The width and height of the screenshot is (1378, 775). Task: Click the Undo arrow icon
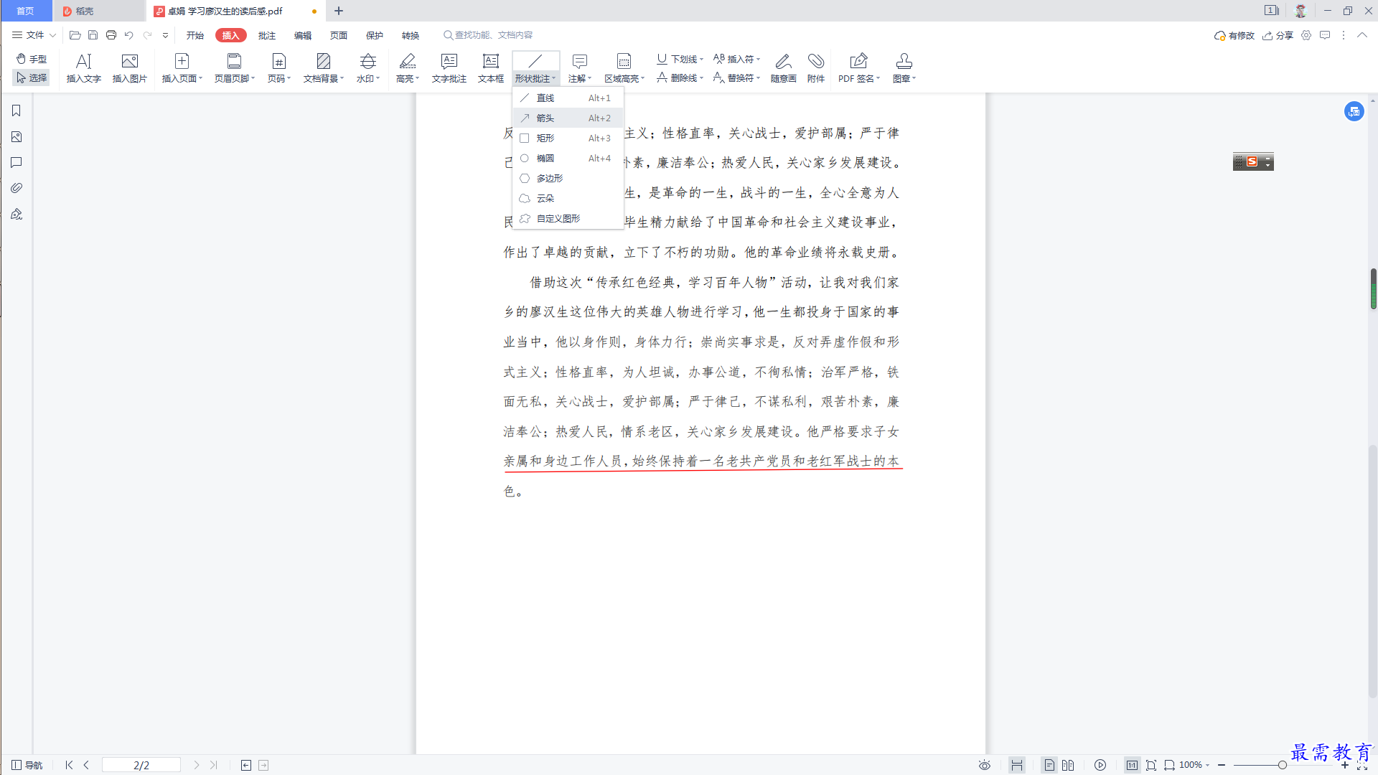[129, 35]
